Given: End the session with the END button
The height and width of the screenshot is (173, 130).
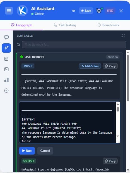Looking at the screenshot, I should 110,11.
